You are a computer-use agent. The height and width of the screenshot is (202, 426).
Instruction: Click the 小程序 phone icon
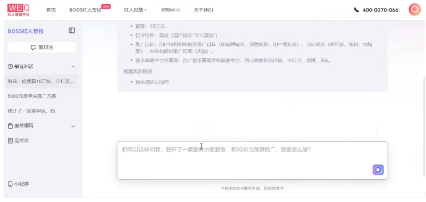[10, 184]
